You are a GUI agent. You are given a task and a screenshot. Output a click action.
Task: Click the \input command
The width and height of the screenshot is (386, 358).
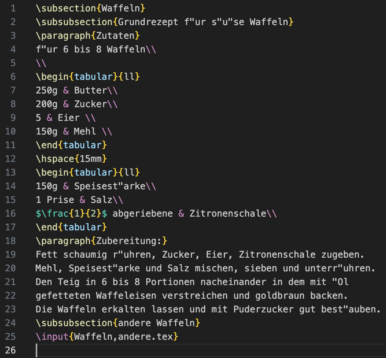(x=52, y=336)
